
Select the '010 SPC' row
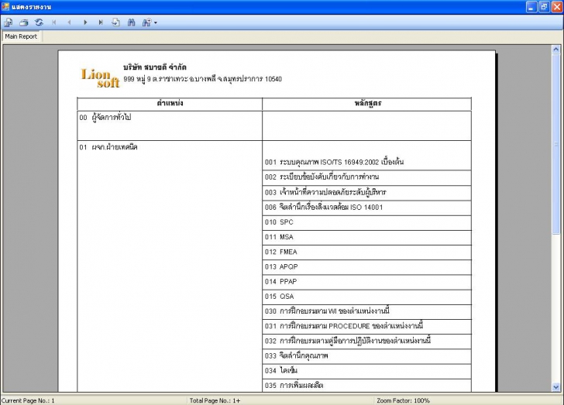366,222
